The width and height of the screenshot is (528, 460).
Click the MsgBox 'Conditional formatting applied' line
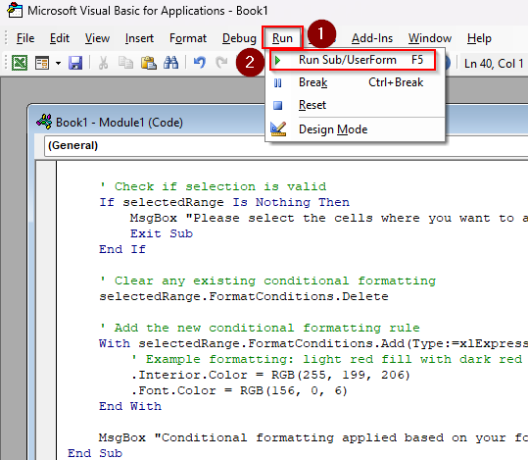[313, 437]
